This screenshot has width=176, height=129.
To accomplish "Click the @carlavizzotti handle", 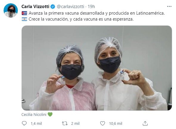I will pos(70,7).
